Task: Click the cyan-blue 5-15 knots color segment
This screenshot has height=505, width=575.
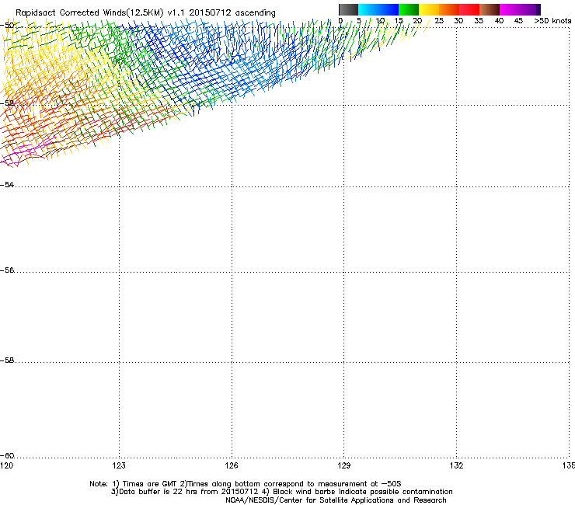Action: (x=378, y=9)
